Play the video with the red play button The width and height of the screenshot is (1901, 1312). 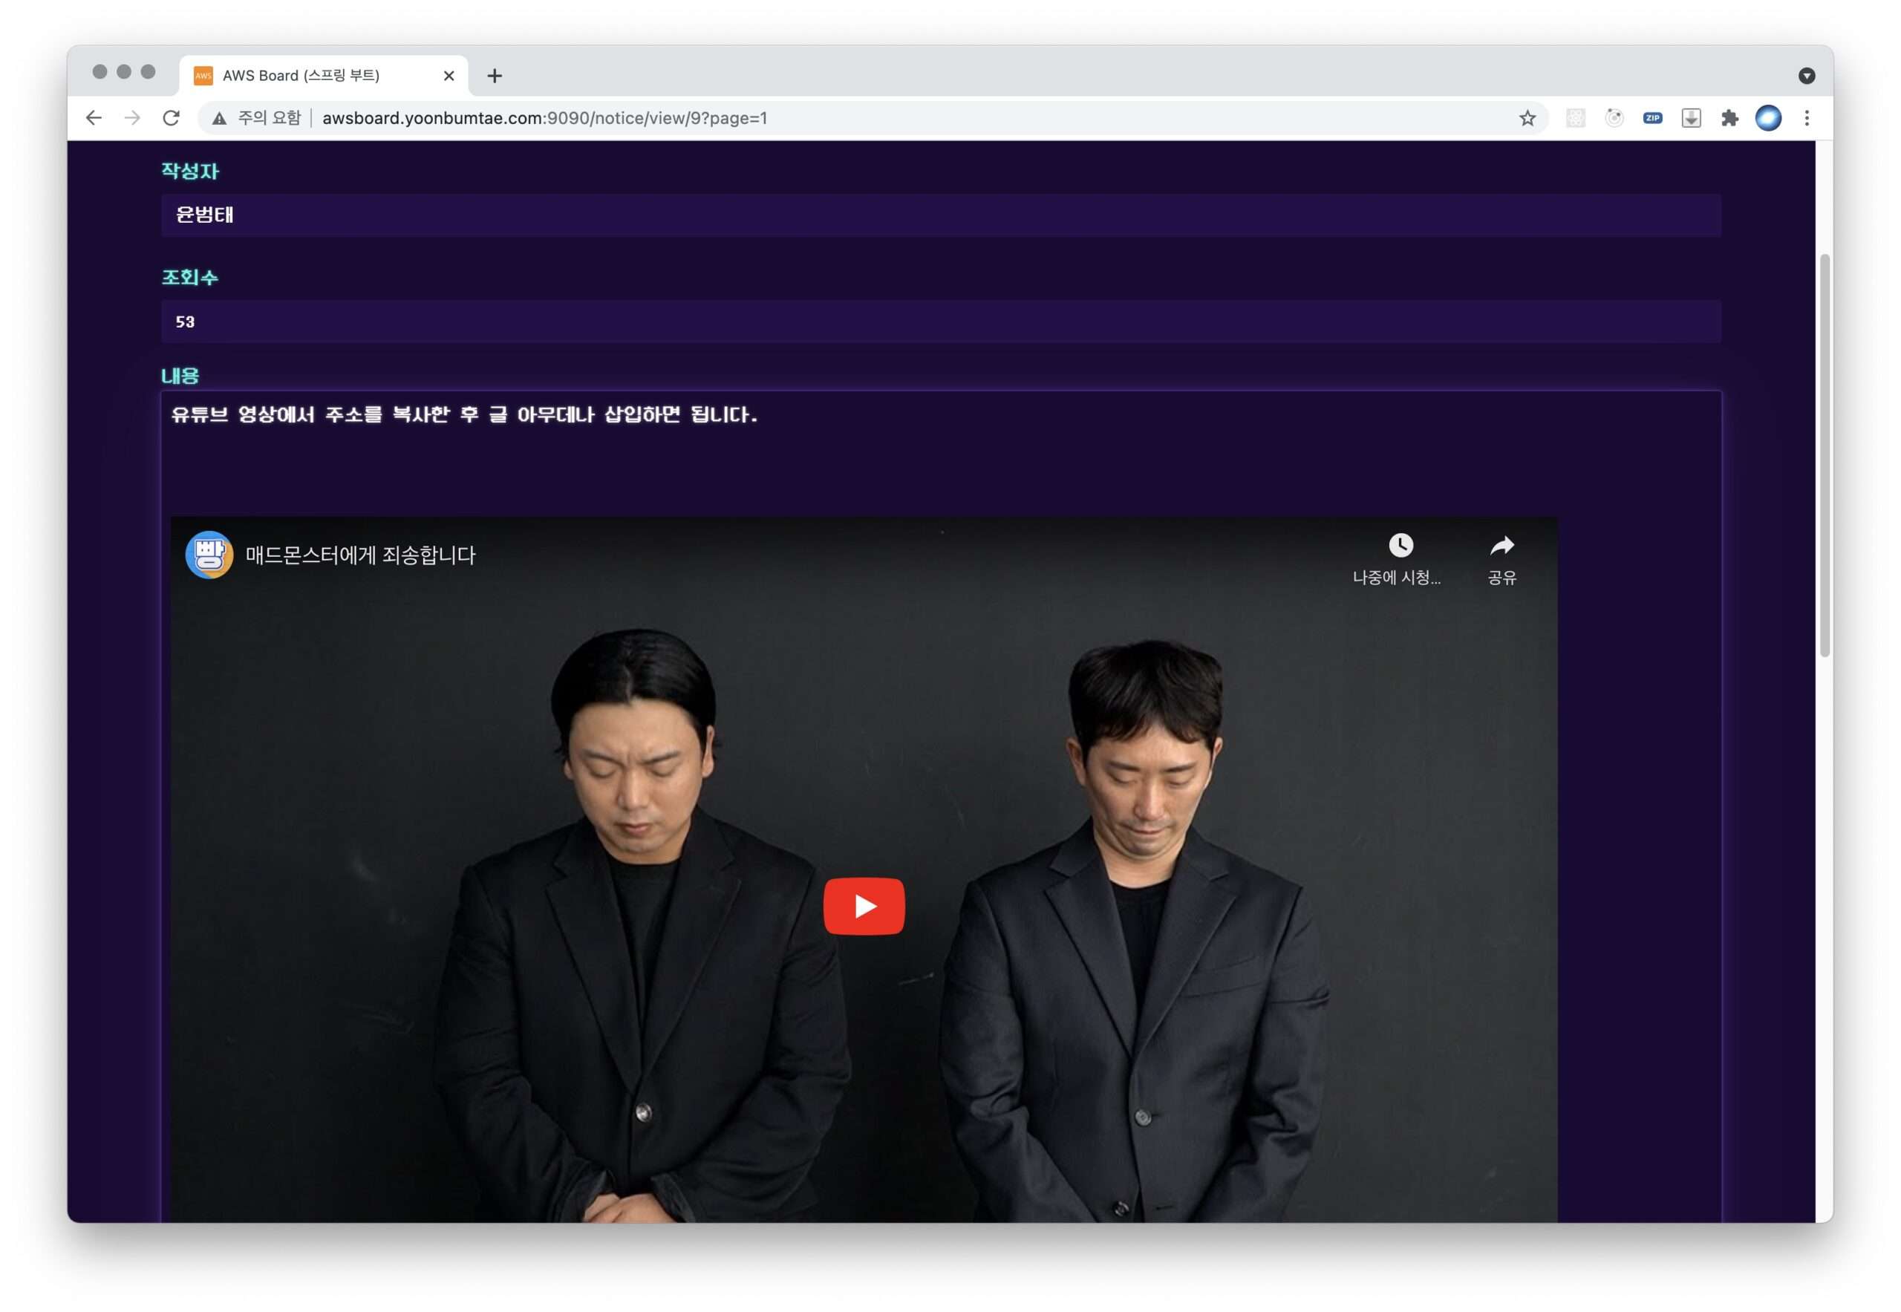coord(864,906)
